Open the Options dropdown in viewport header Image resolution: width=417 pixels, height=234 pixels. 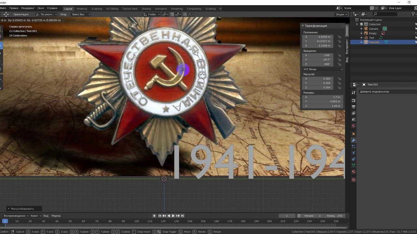click(341, 14)
